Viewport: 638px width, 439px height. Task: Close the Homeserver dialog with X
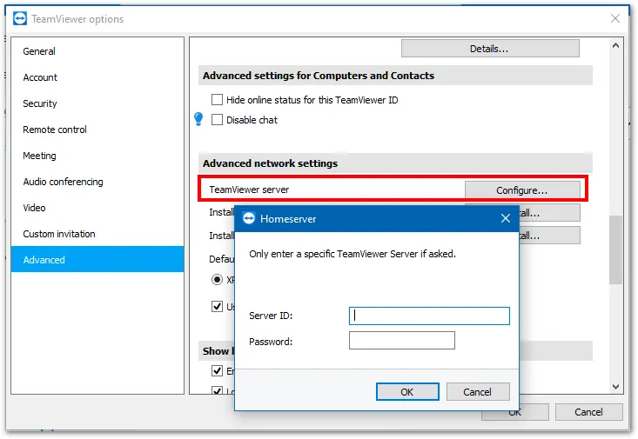tap(506, 219)
